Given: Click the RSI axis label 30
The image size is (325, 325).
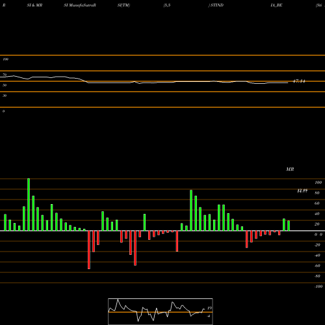Looking at the screenshot, I should point(5,96).
